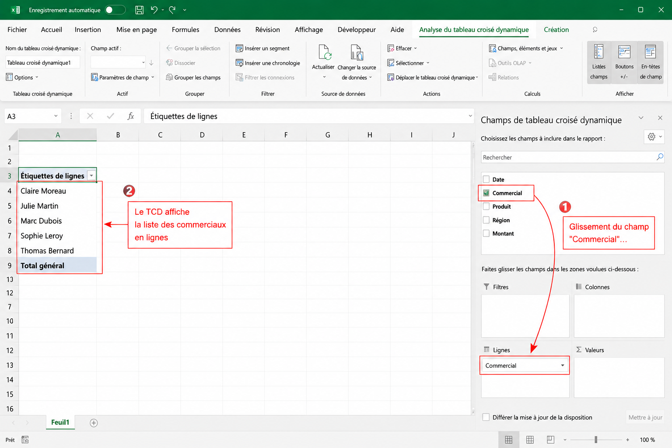The height and width of the screenshot is (448, 672).
Task: Open Champs, éléments et jeux
Action: click(x=526, y=48)
